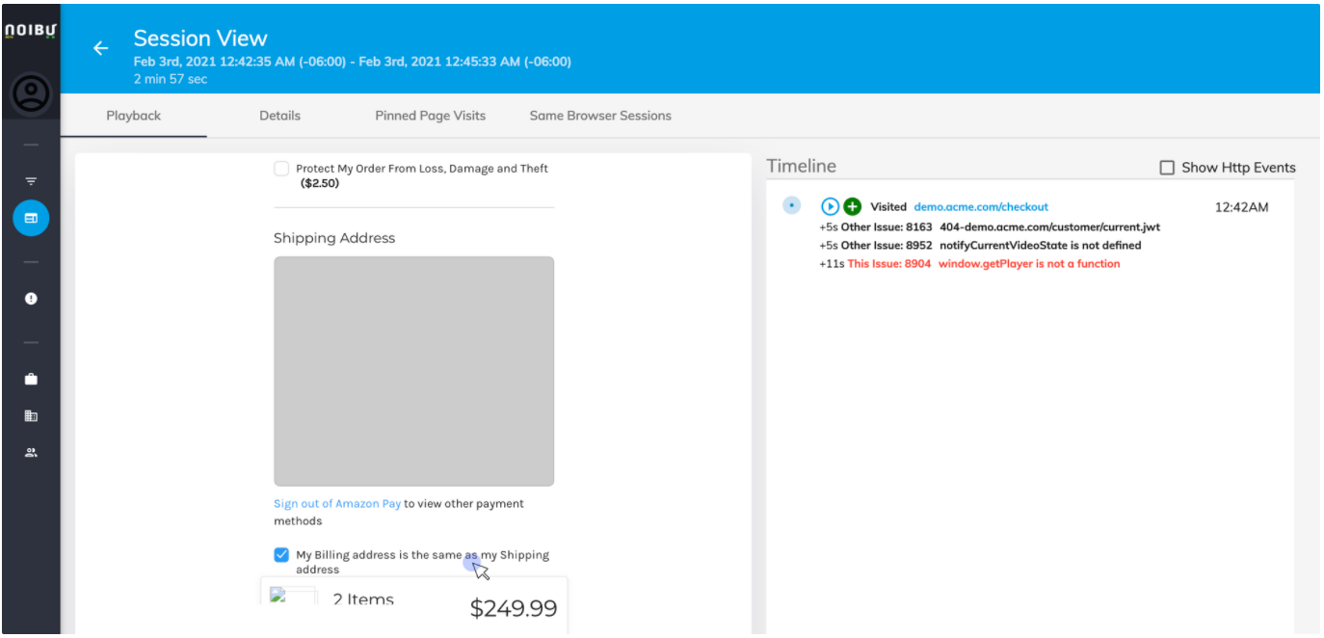
Task: Click the Shipping Address heading
Action: [334, 238]
